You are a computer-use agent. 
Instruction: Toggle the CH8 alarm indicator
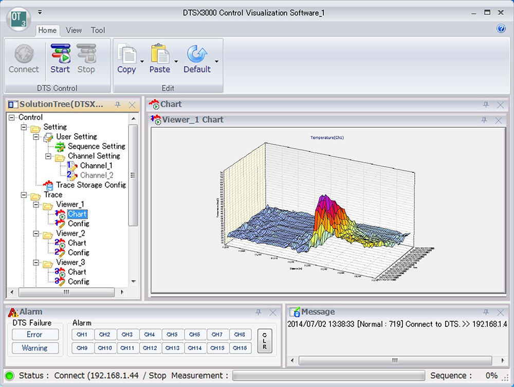[240, 335]
